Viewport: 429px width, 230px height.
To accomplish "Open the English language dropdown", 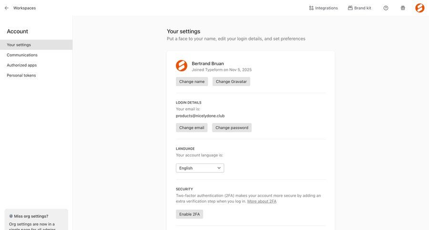I will [200, 168].
